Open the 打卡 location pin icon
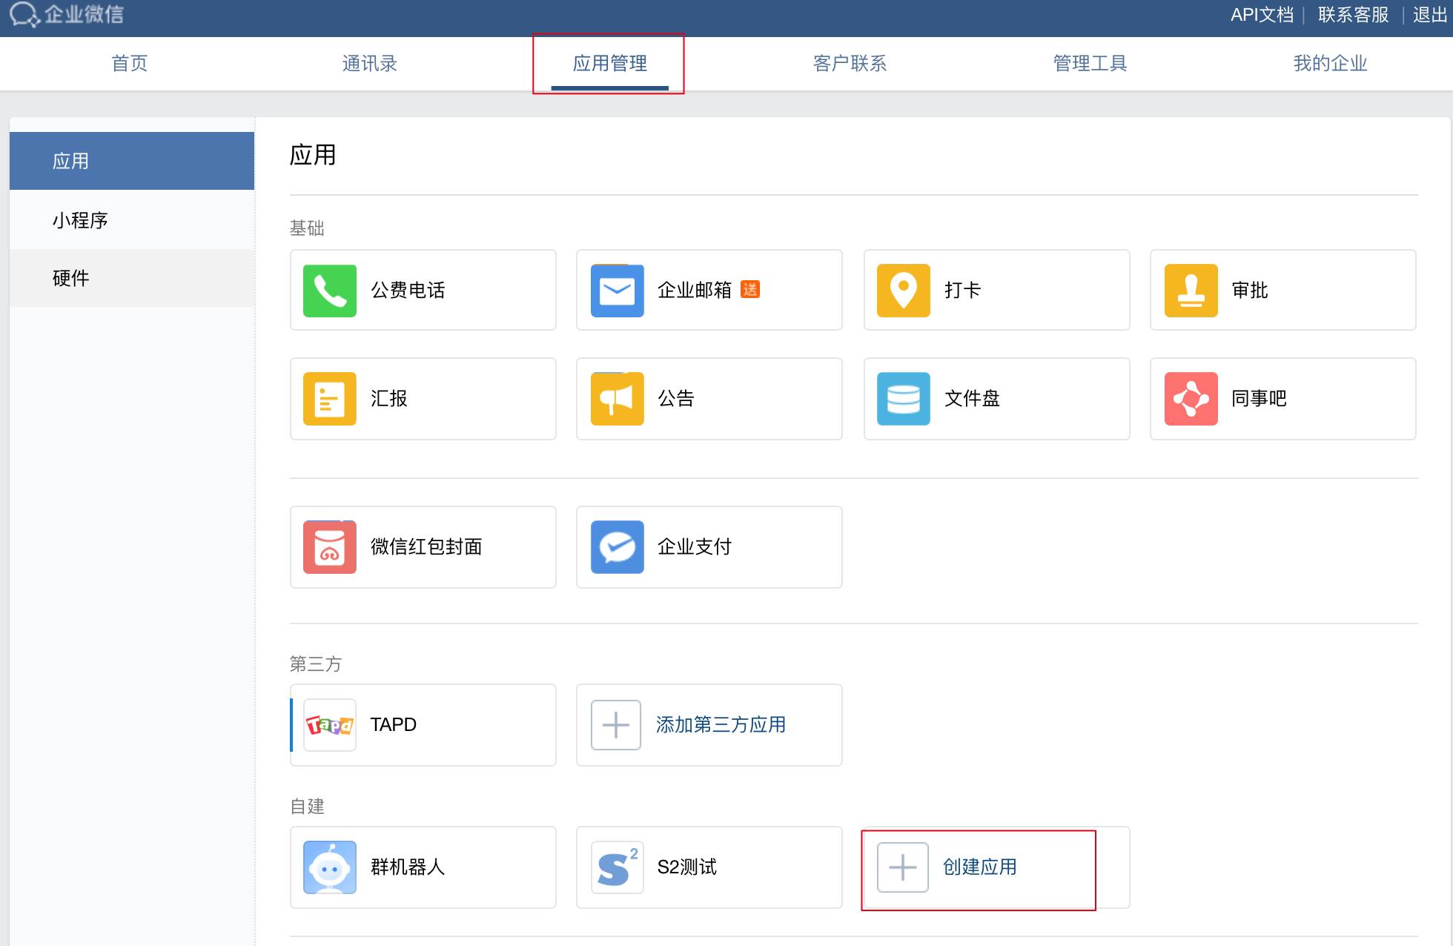Viewport: 1453px width, 946px height. (x=903, y=291)
